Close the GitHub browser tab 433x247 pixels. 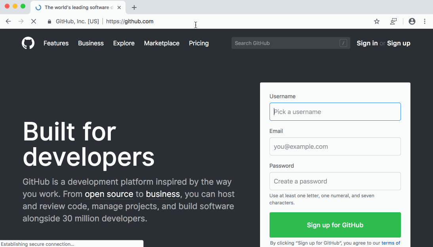click(x=119, y=7)
